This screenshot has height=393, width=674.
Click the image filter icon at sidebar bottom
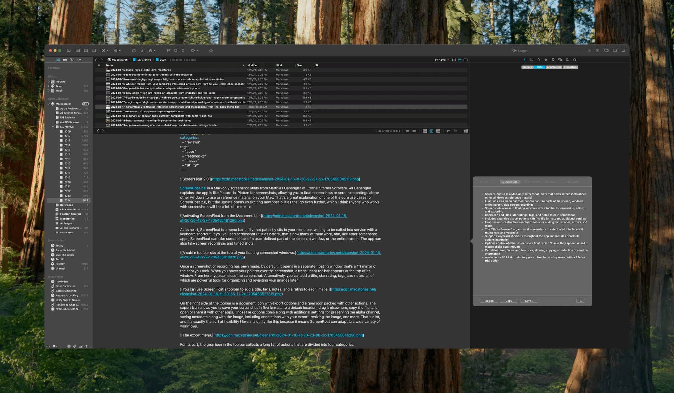(x=80, y=346)
